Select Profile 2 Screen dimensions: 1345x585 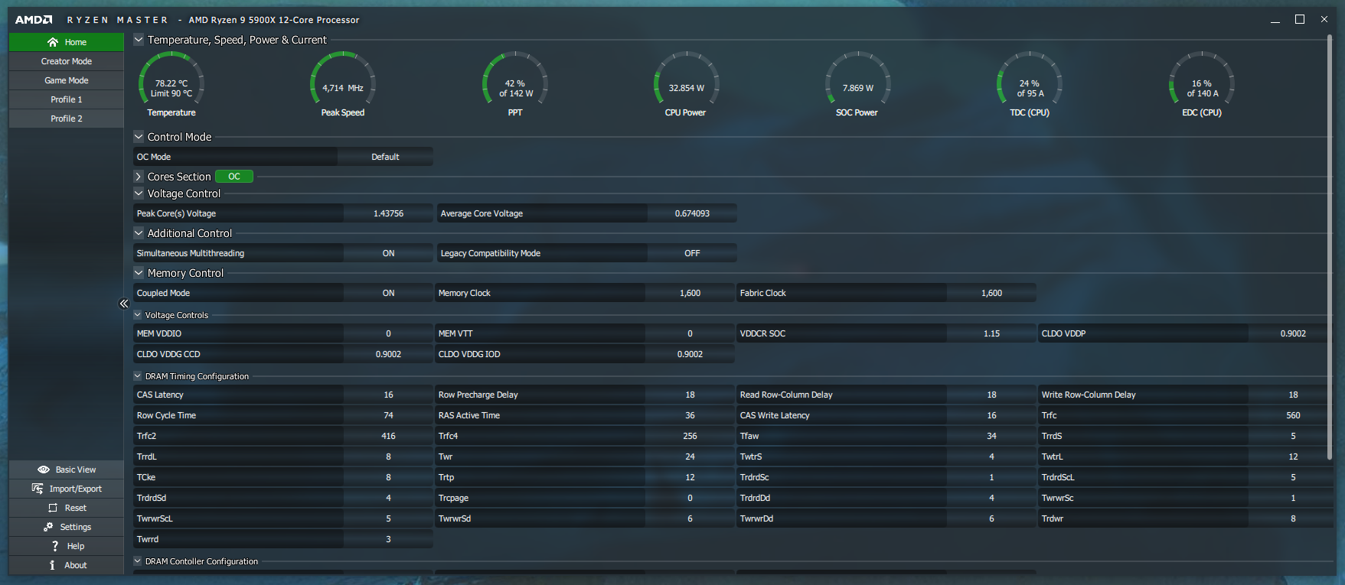[x=67, y=119]
